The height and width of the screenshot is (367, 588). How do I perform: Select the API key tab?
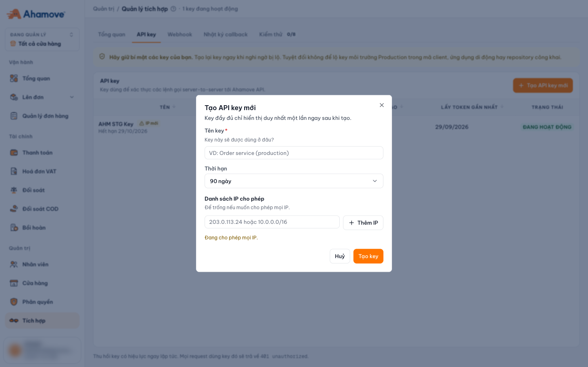[x=146, y=34]
